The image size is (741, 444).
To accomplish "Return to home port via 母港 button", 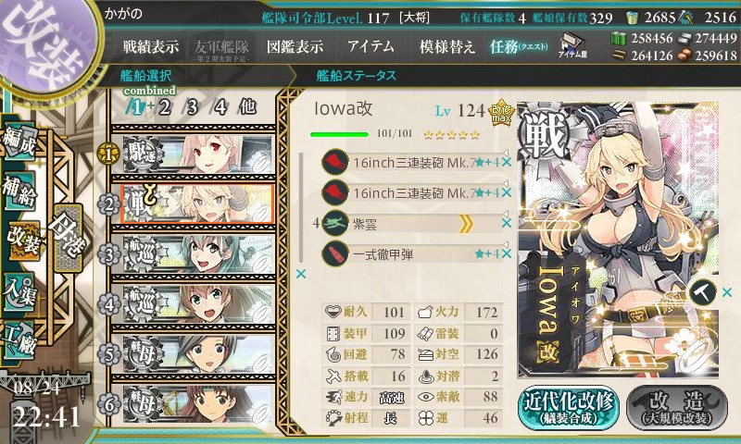I will tap(69, 238).
